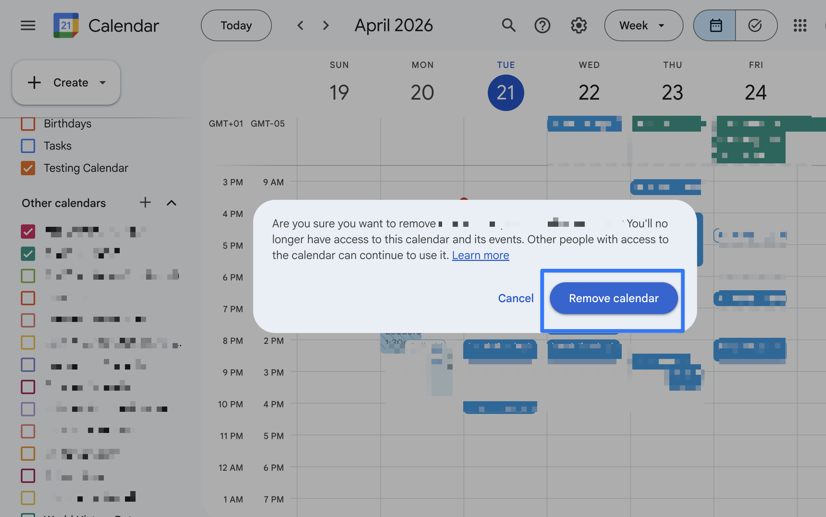Viewport: 826px width, 517px height.
Task: Switch to the Calendar view tab
Action: (715, 25)
